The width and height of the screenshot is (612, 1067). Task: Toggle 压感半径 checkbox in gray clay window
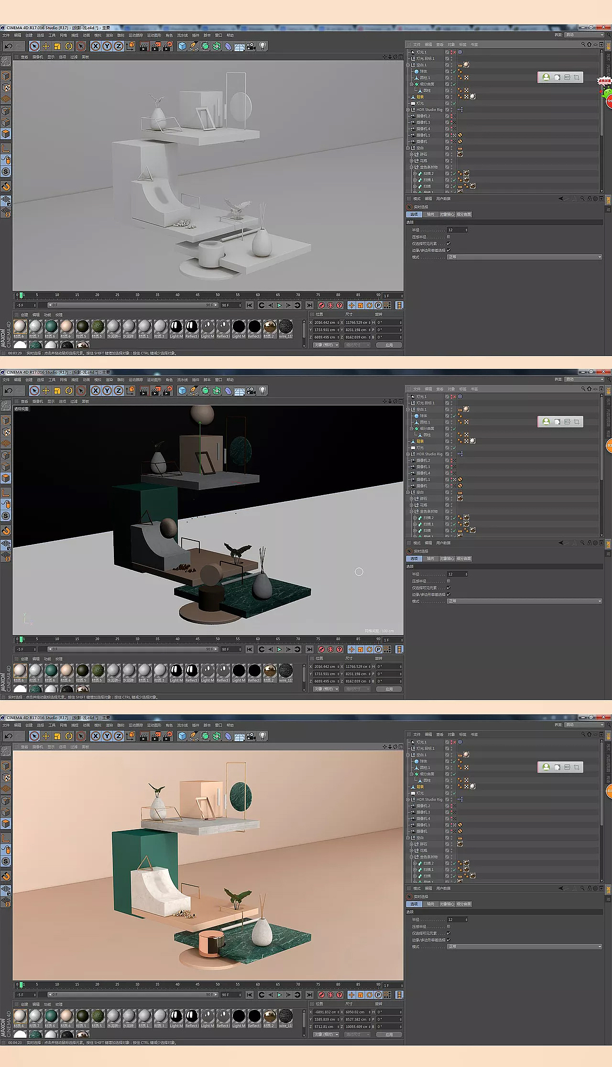448,237
